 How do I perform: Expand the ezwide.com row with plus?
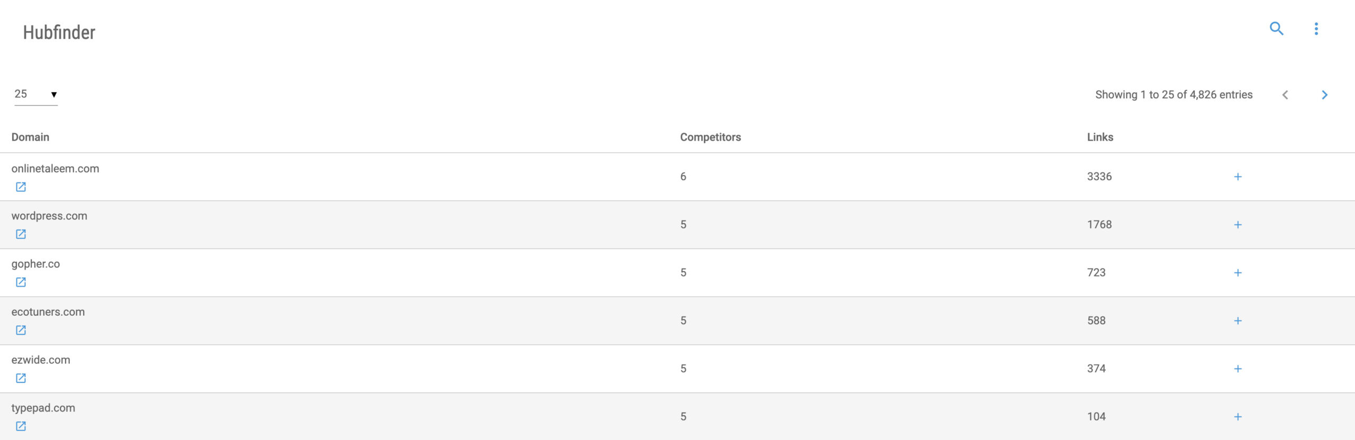[x=1238, y=369]
